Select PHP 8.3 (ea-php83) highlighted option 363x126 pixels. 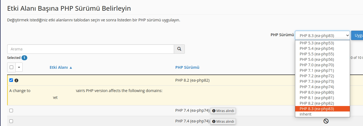[x=317, y=109]
